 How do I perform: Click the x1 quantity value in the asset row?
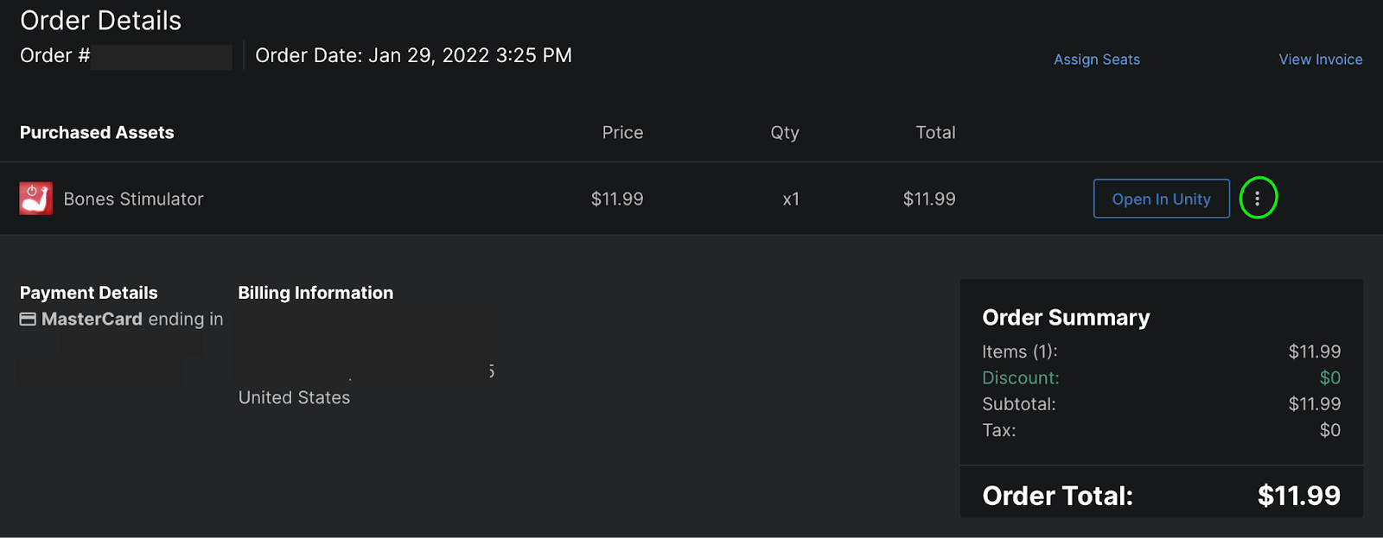791,199
